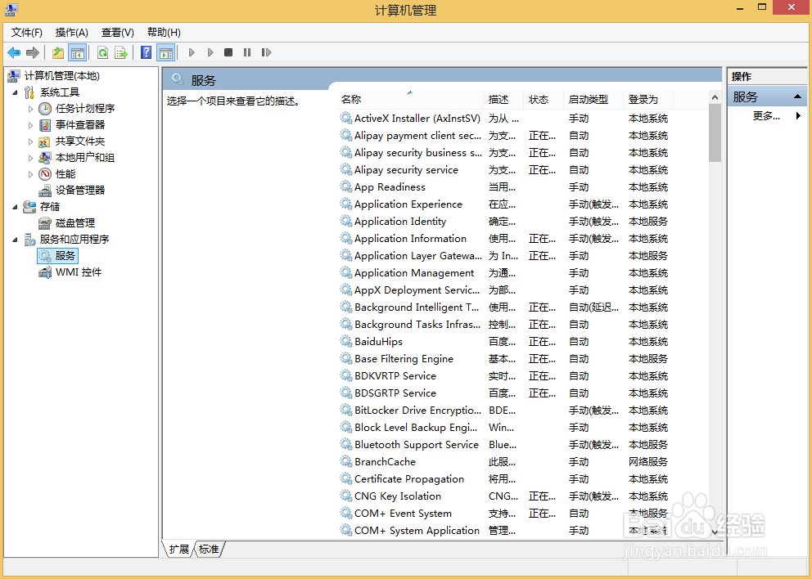The image size is (812, 579).
Task: Click the Forward arrow toolbar icon
Action: pyautogui.click(x=33, y=52)
